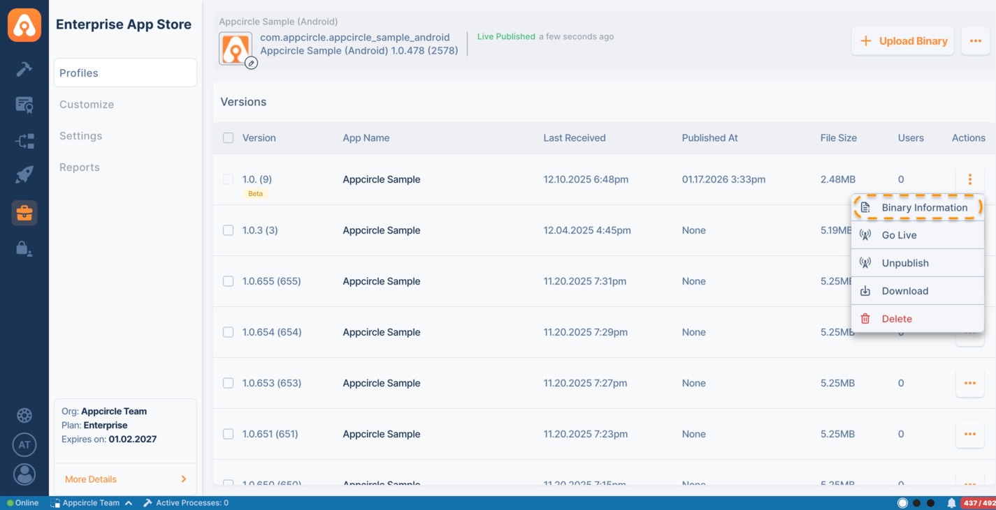Click the user avatar at sidebar bottom
Viewport: 996px width, 510px height.
tap(24, 474)
